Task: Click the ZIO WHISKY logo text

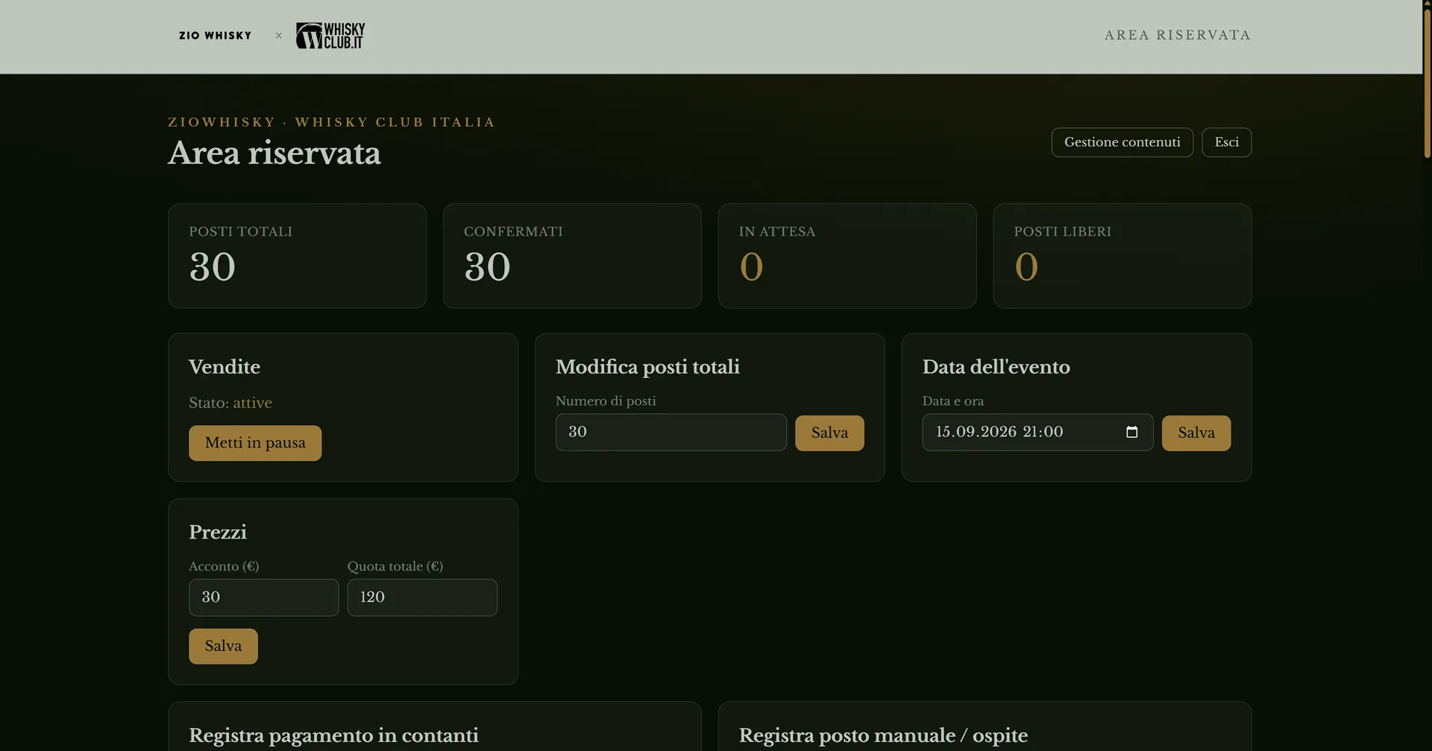Action: click(215, 36)
